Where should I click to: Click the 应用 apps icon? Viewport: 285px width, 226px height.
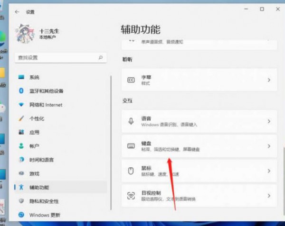tap(21, 132)
